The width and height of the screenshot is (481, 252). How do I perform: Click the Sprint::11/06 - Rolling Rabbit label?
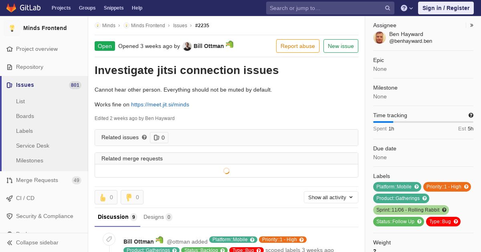[411, 210]
